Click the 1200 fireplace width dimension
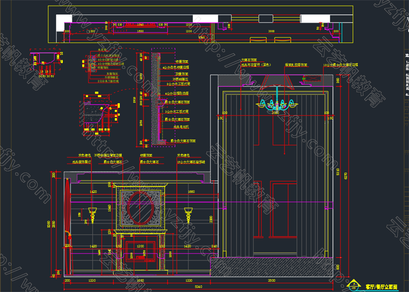This screenshot has width=409, height=292. (x=140, y=245)
